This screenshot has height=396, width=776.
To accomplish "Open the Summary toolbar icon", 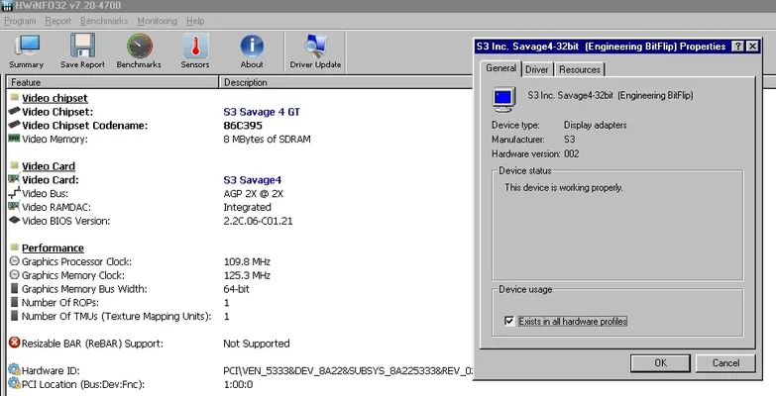I will tap(26, 50).
